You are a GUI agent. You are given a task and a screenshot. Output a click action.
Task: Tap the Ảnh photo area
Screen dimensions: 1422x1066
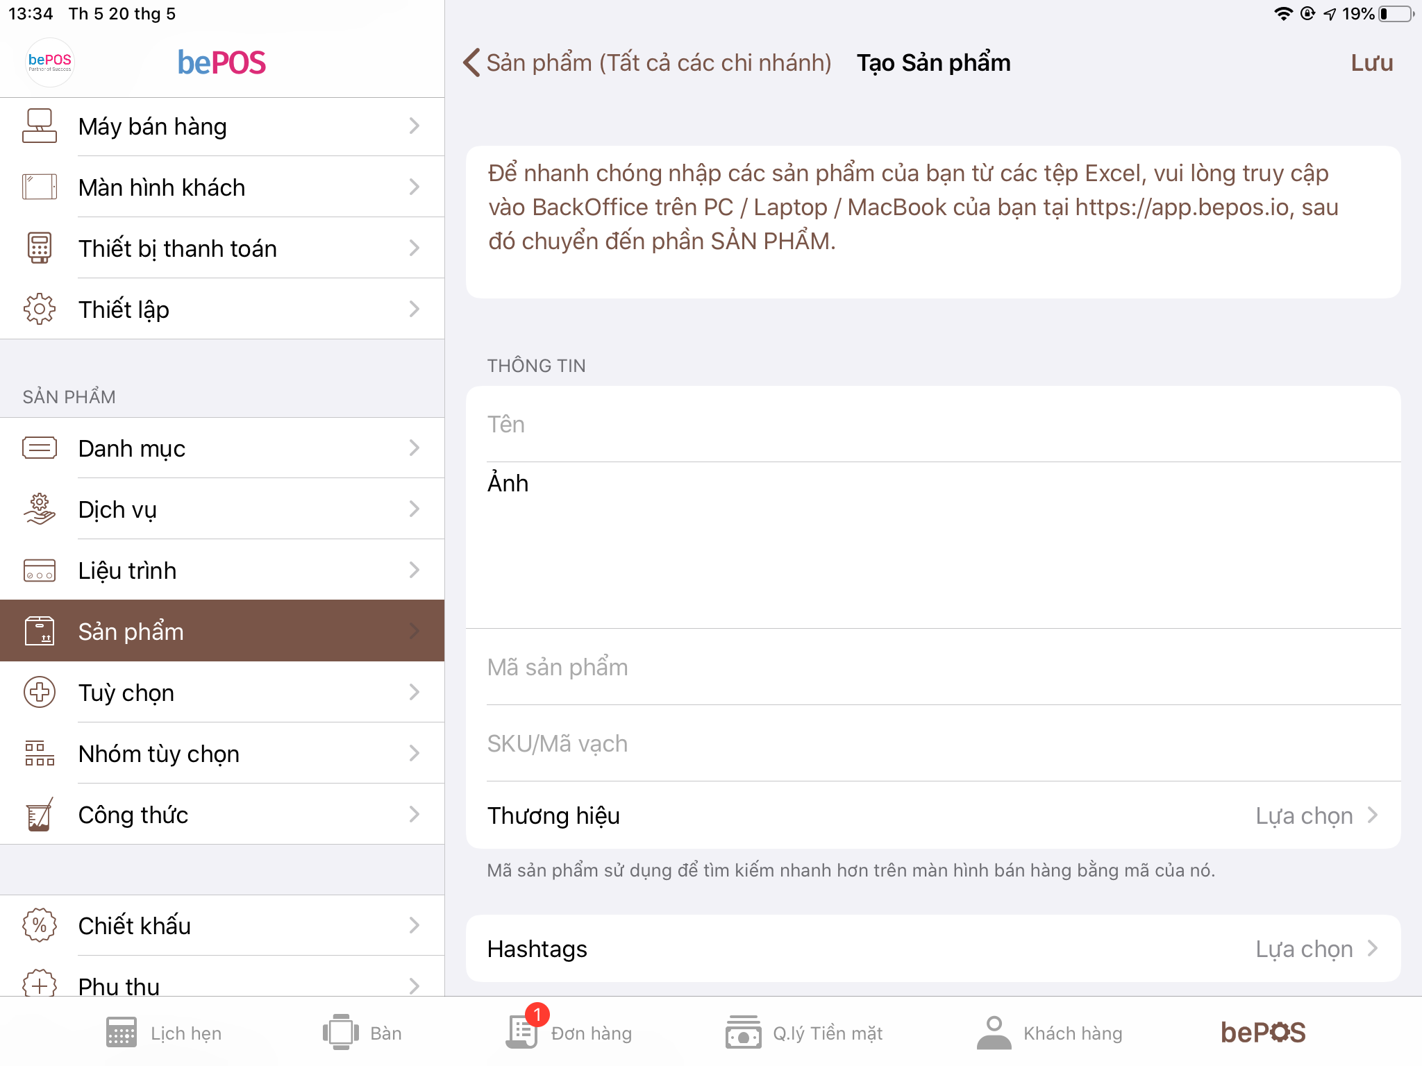[x=933, y=545]
